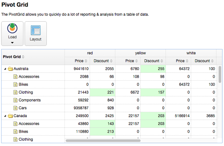
Task: Sort by the red Price column arrows
Action: (x=86, y=61)
